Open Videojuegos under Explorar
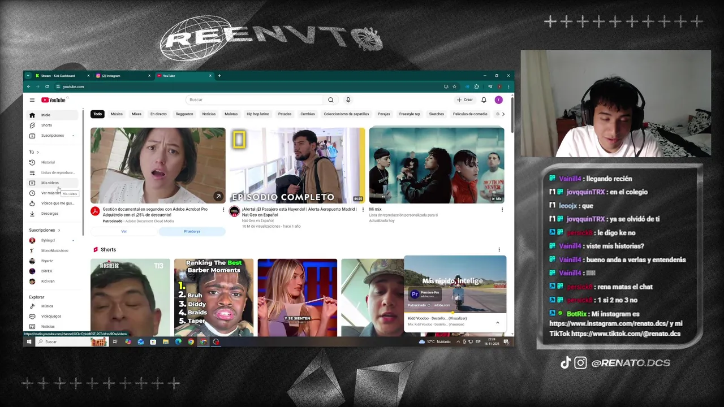The height and width of the screenshot is (407, 724). click(53, 317)
